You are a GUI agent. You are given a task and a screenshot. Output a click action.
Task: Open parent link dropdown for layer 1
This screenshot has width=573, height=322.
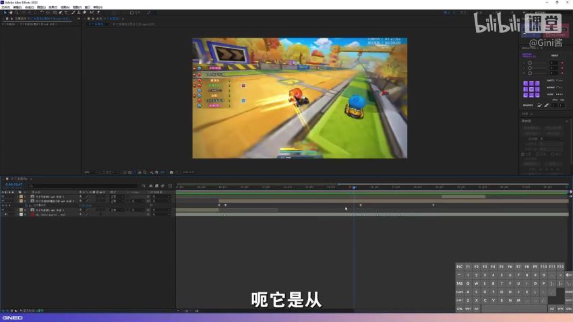click(x=161, y=197)
